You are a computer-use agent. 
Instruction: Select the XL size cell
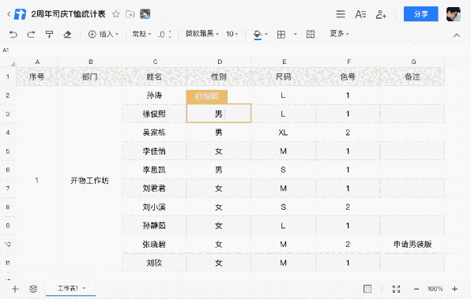(283, 133)
